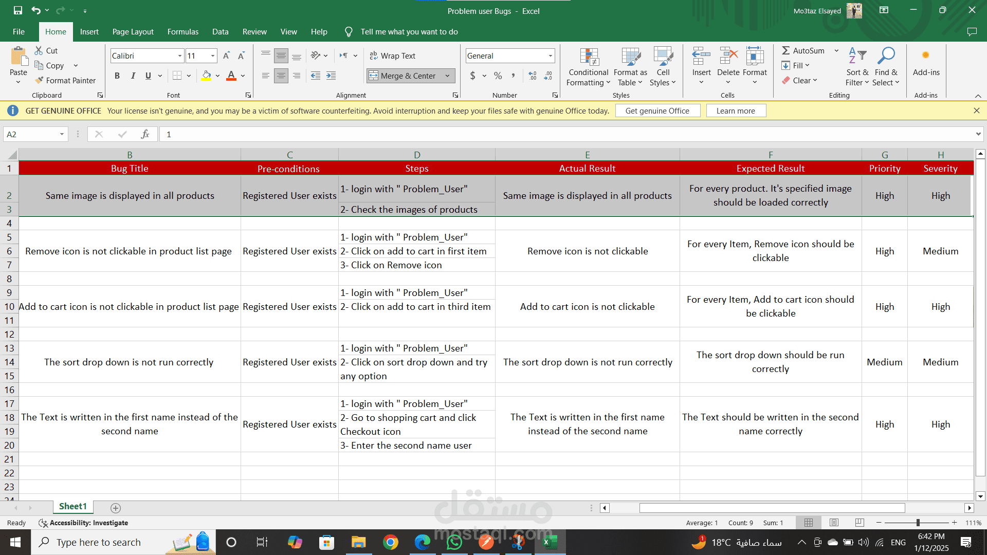Toggle Bold formatting
Image resolution: width=987 pixels, height=555 pixels.
tap(117, 76)
